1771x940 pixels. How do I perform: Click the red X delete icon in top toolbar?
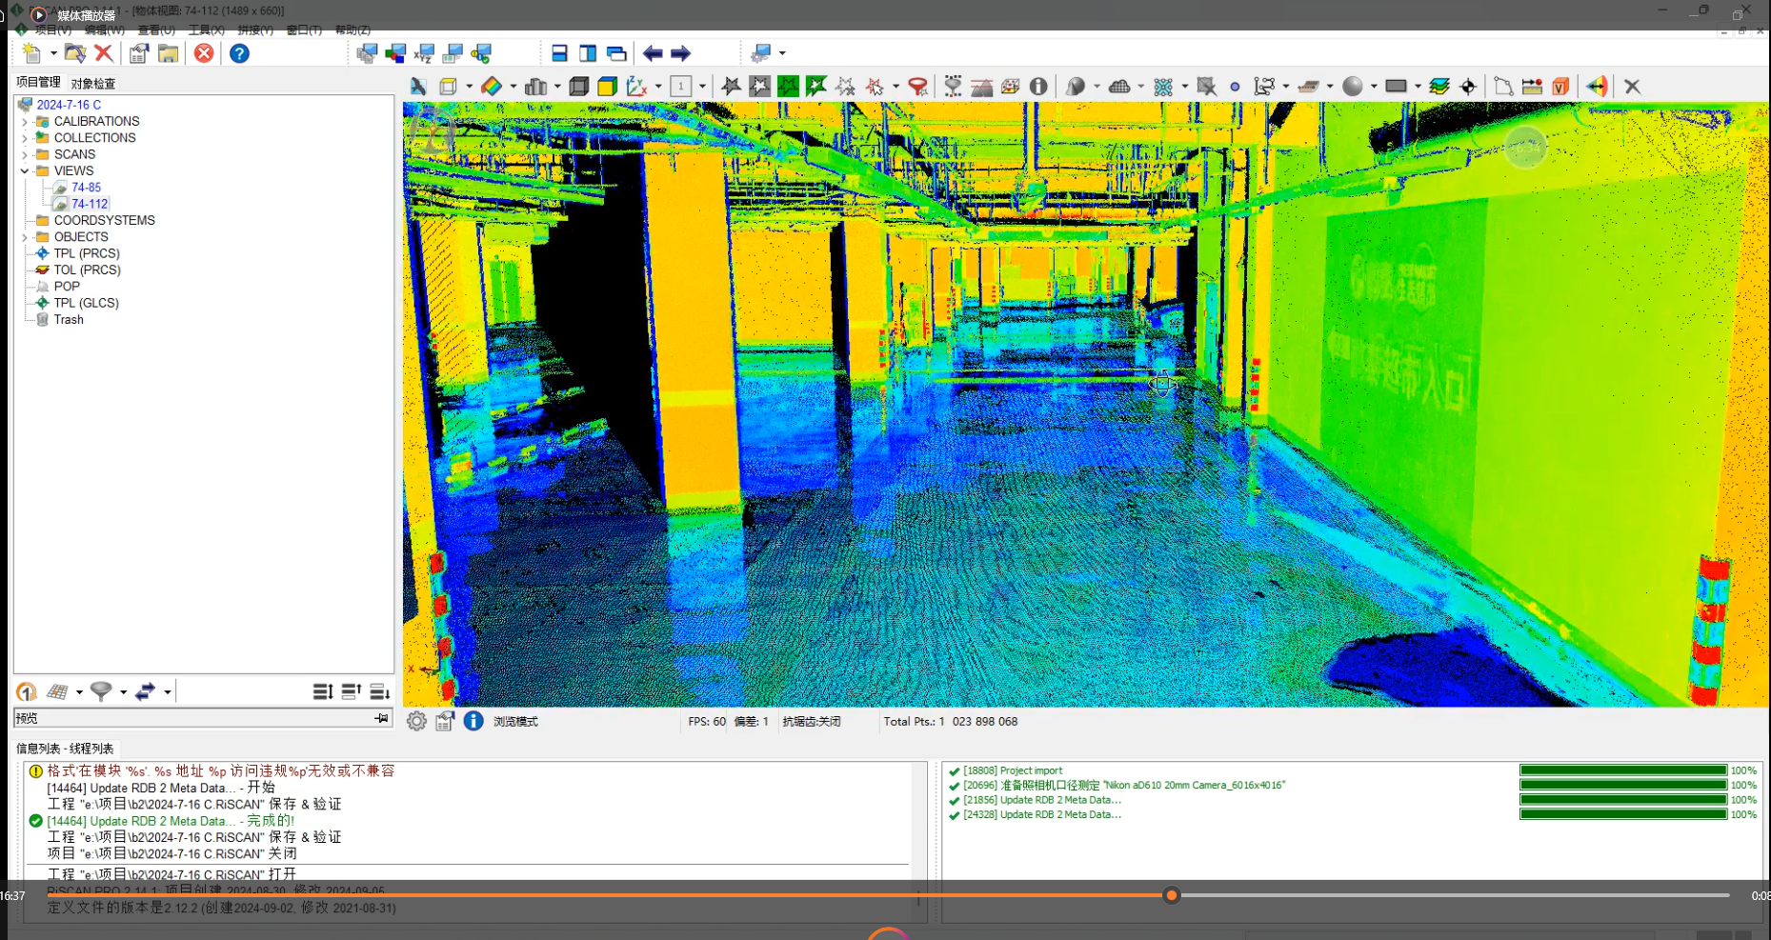(104, 53)
